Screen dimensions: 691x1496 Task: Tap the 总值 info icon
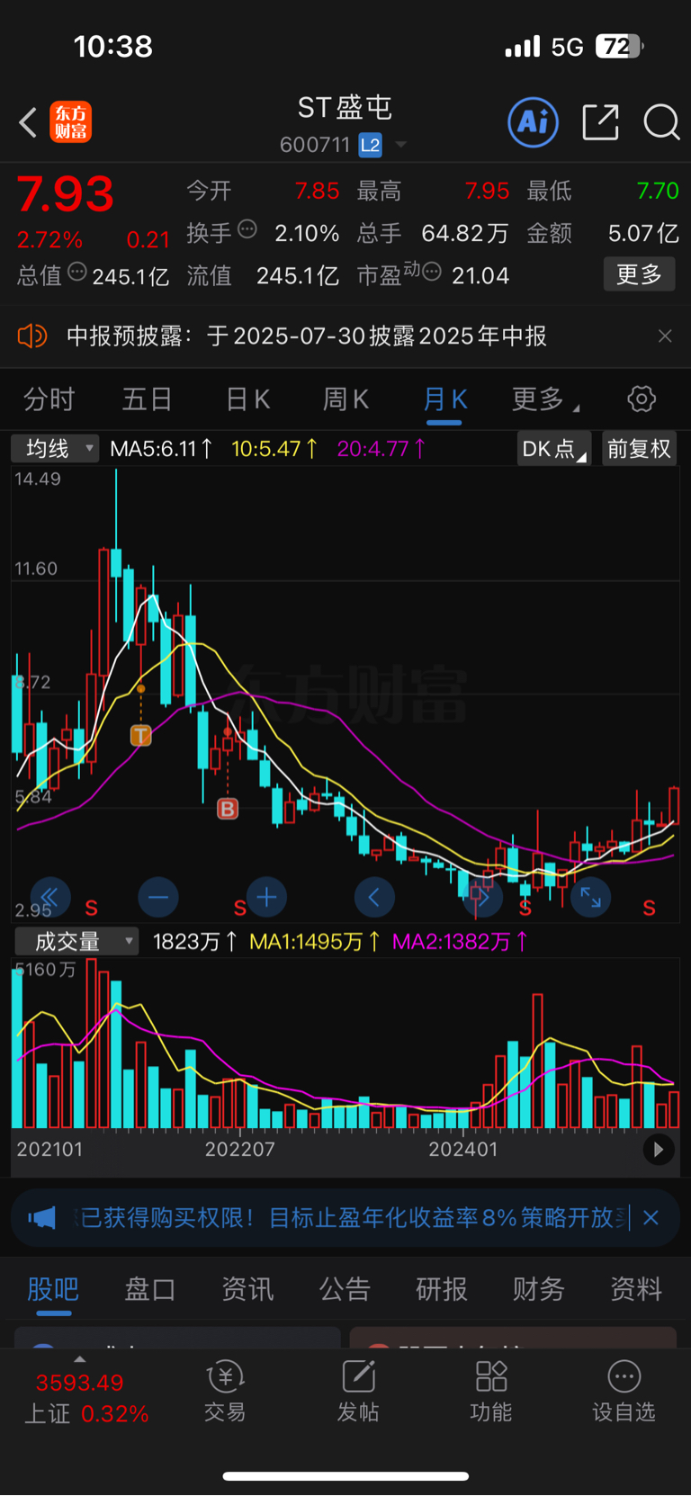[x=77, y=272]
